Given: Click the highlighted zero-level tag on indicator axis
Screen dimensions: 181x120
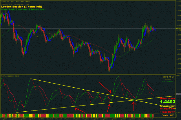Looking at the screenshot, I should tap(178, 94).
